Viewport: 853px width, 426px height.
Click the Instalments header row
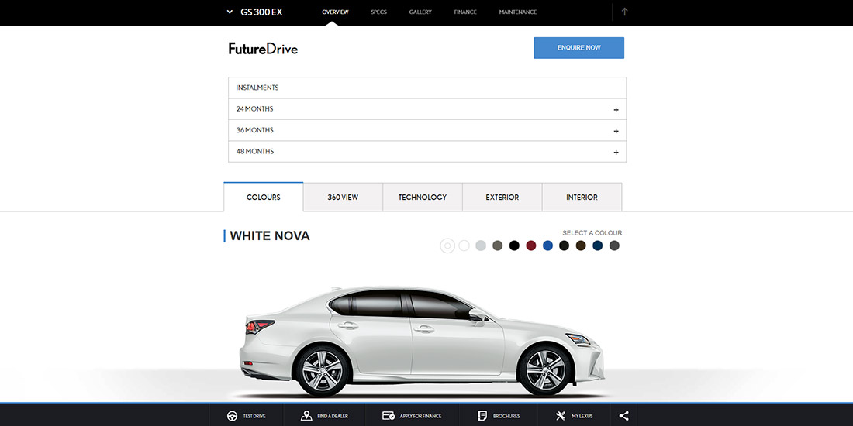coord(427,88)
